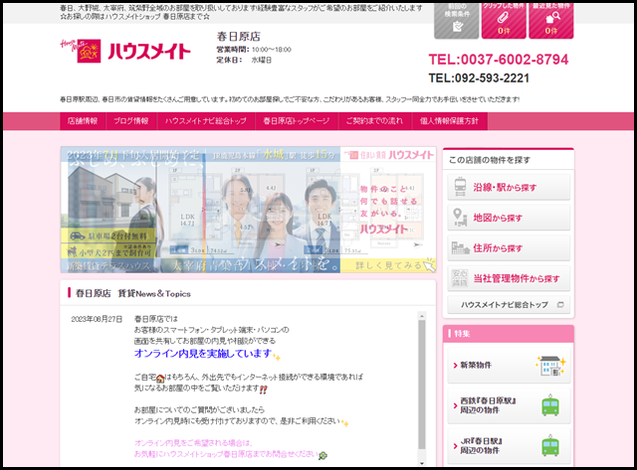Click the 春日原店 賃貸News＆Topics heading

point(132,293)
